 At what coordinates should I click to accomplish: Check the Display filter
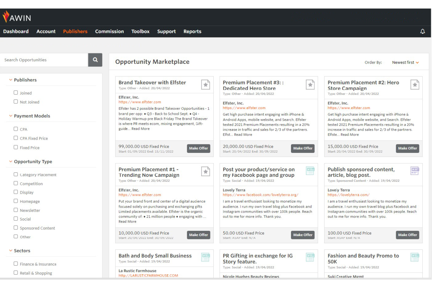point(16,192)
